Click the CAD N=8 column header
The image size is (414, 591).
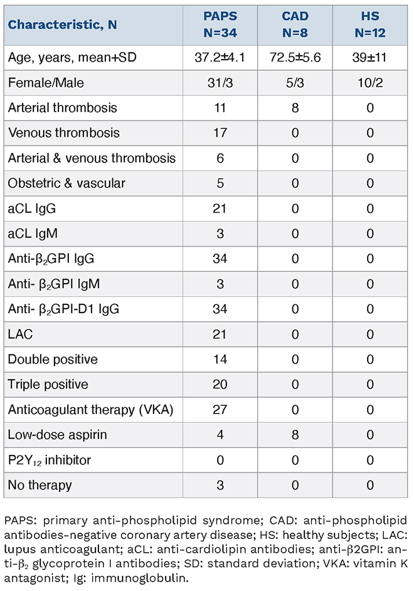300,25
